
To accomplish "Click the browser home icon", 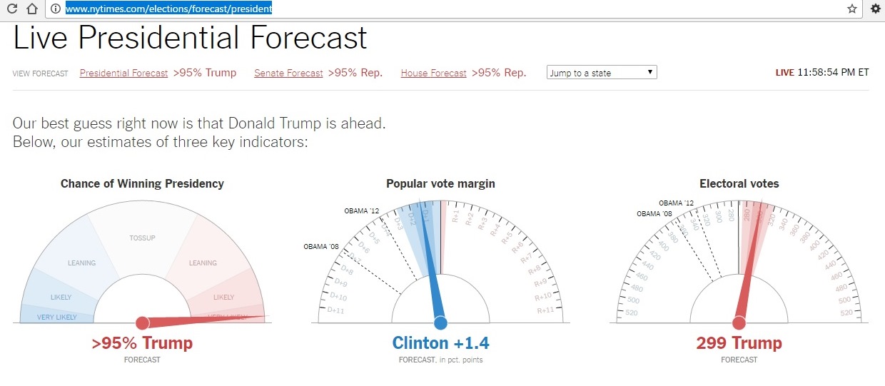I will (31, 9).
